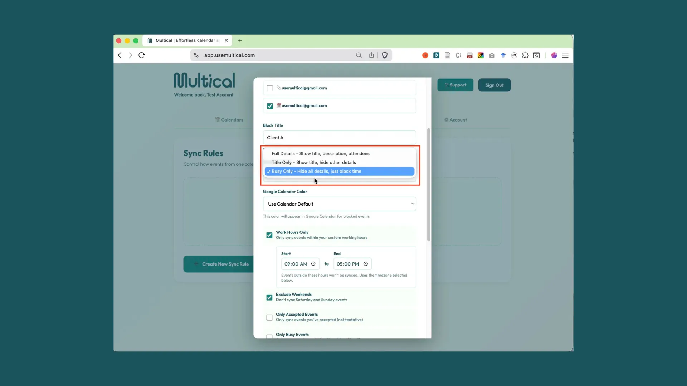This screenshot has width=687, height=386.
Task: Go back with browser back arrow
Action: pyautogui.click(x=120, y=55)
